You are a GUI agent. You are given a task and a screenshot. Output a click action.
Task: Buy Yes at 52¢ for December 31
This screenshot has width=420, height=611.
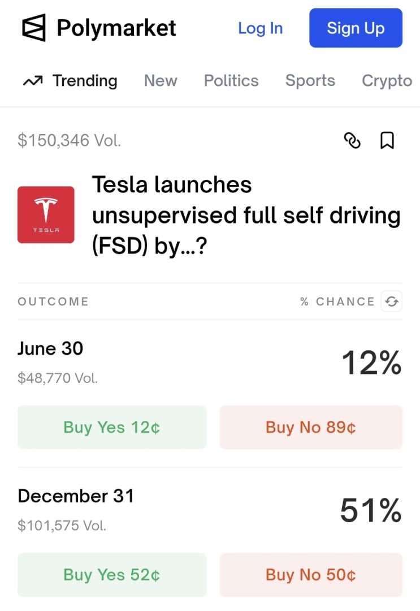[112, 575]
